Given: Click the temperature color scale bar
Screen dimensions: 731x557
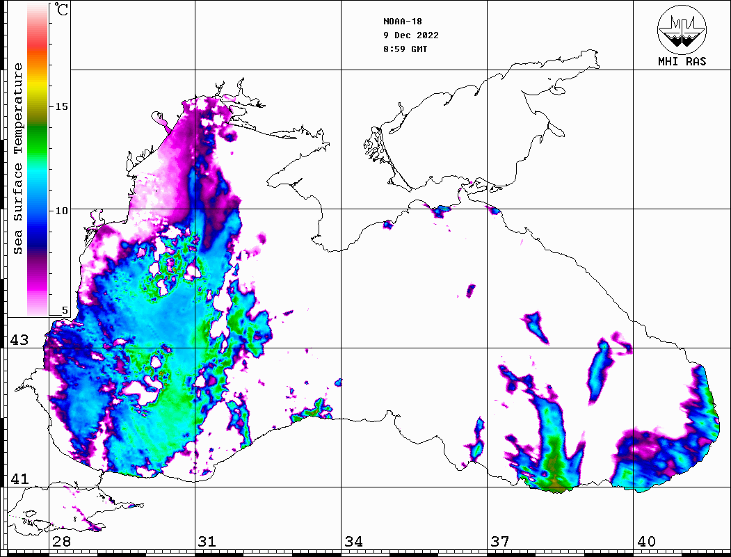Looking at the screenshot, I should tap(38, 159).
